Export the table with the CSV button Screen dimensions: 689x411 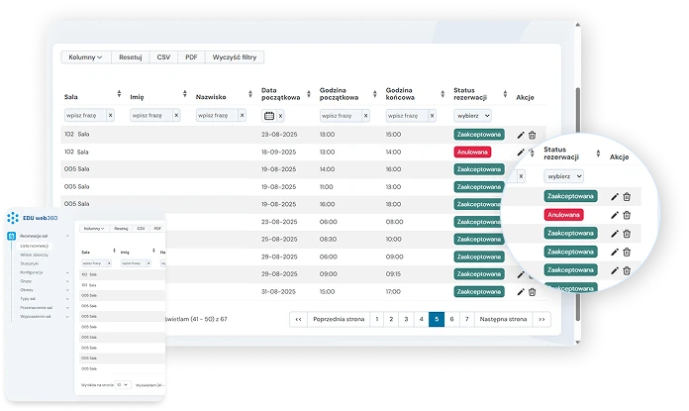click(163, 57)
